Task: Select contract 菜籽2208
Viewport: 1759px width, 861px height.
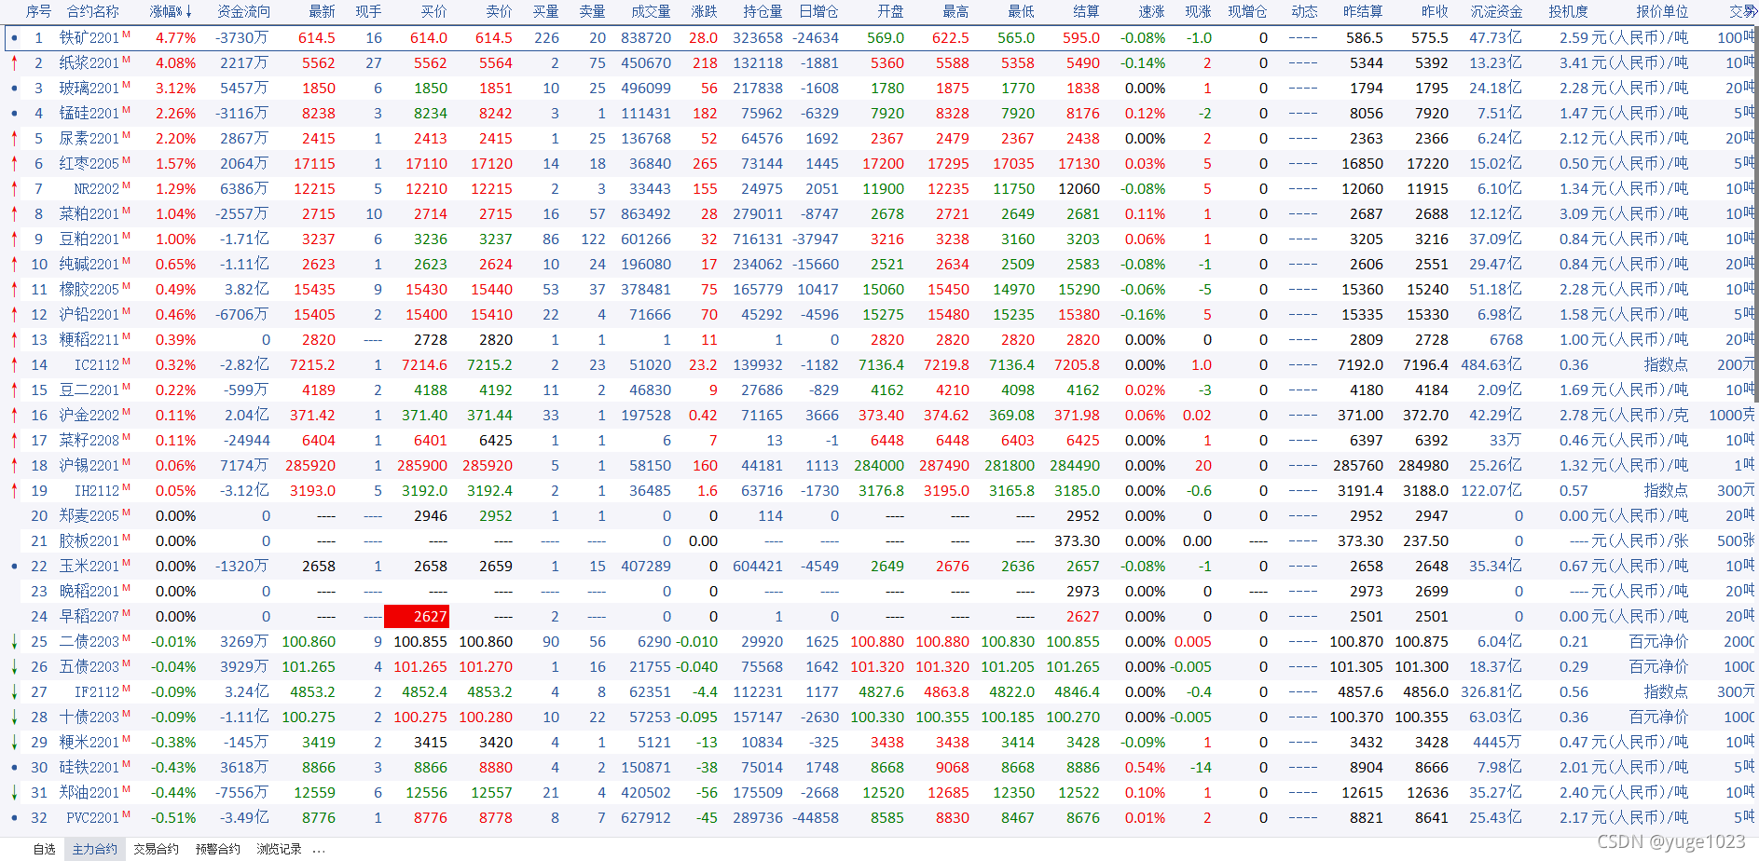Action: (x=89, y=441)
